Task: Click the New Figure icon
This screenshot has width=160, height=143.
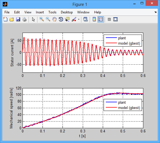Action: (x=5, y=19)
